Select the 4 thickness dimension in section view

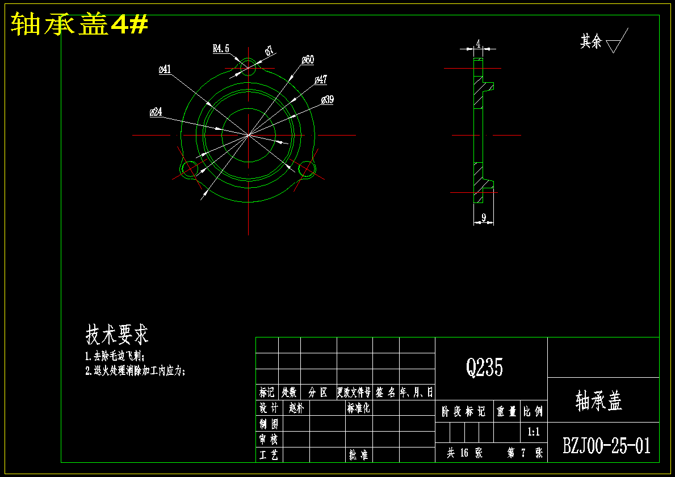point(478,44)
